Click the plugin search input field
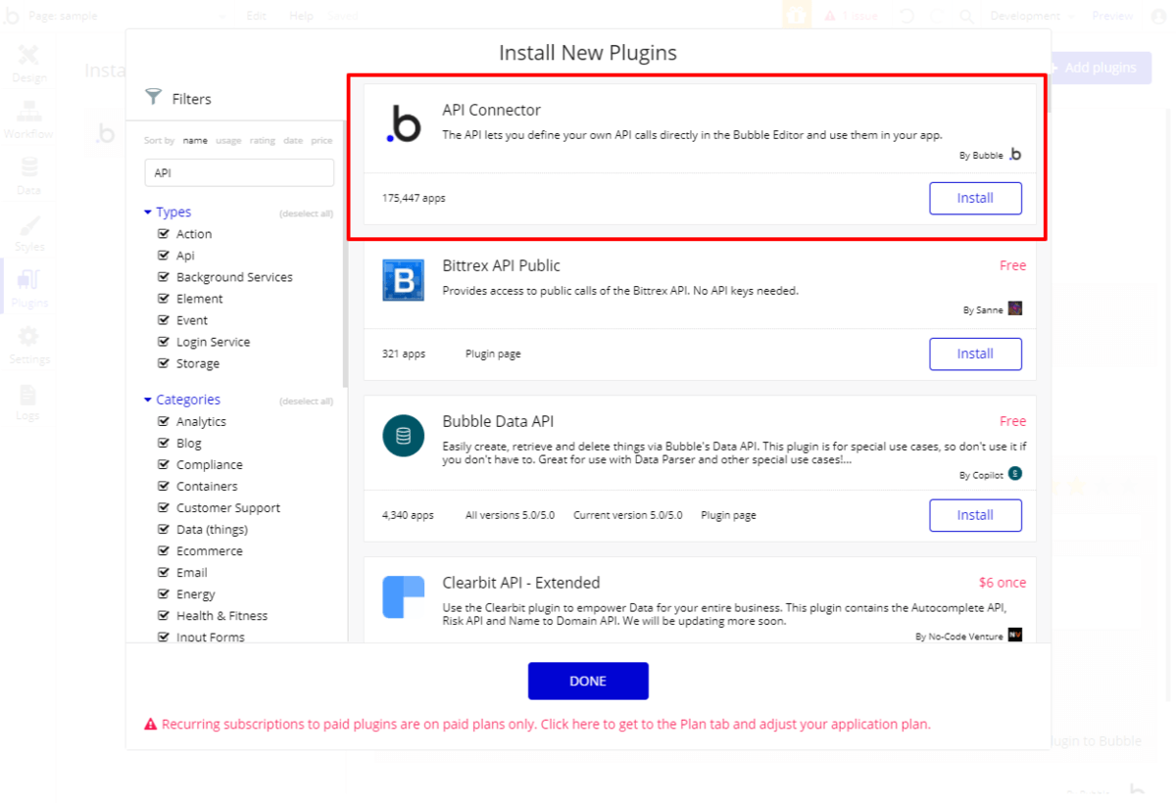The height and width of the screenshot is (803, 1176). (x=239, y=172)
